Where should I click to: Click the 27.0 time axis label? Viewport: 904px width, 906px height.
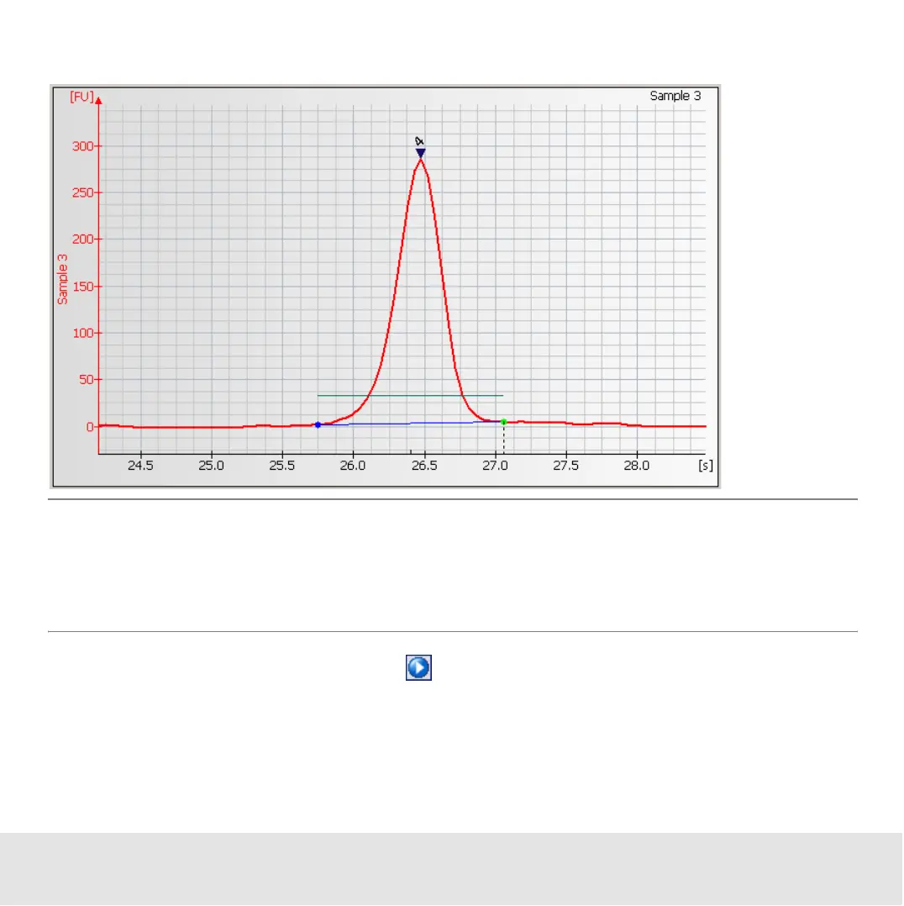point(495,466)
